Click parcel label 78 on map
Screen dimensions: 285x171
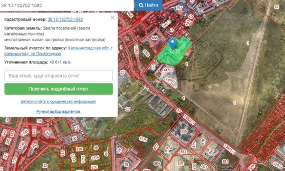click(x=126, y=164)
